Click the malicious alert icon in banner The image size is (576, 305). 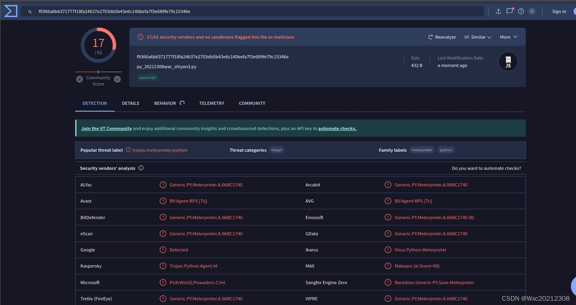pyautogui.click(x=140, y=37)
